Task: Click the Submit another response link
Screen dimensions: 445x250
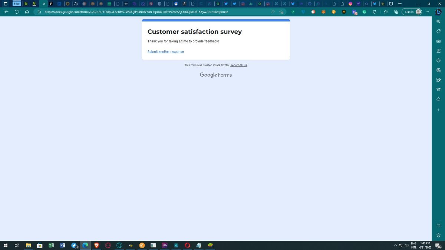Action: coord(165,51)
